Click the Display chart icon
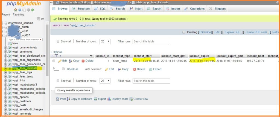The image size is (280, 117). pos(109,99)
